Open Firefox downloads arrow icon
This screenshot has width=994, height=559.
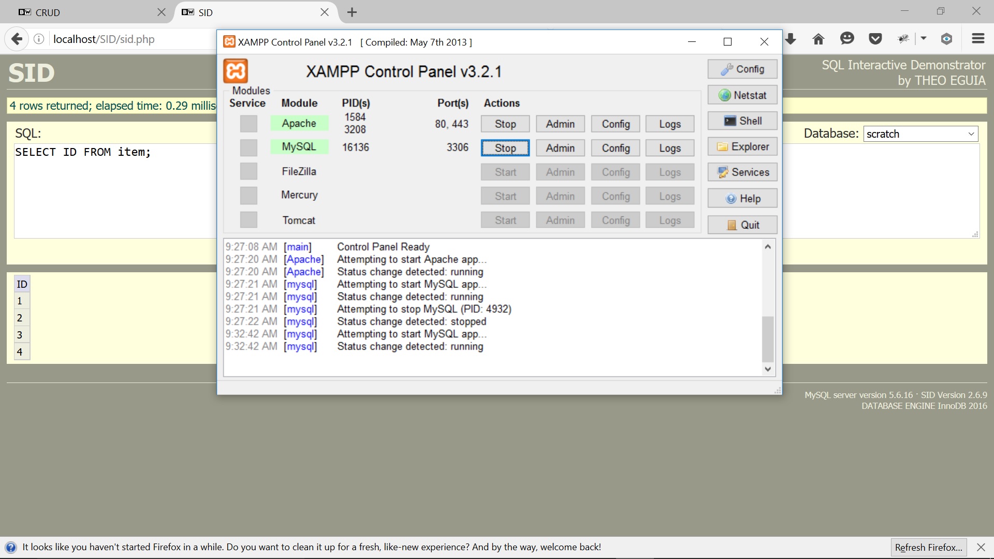791,39
